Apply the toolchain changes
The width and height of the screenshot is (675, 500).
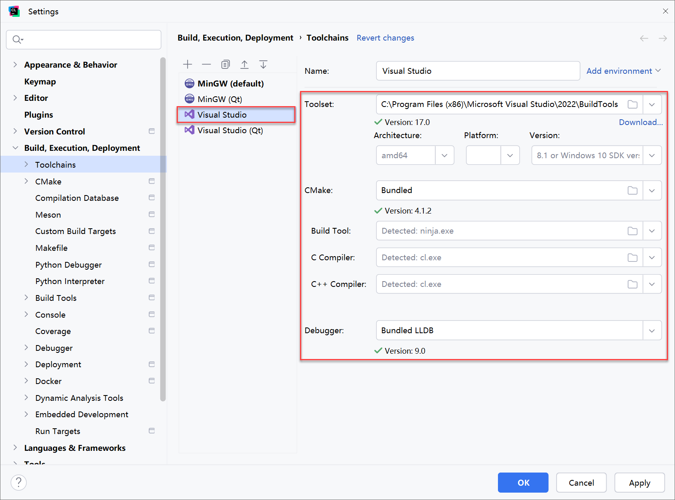(639, 483)
